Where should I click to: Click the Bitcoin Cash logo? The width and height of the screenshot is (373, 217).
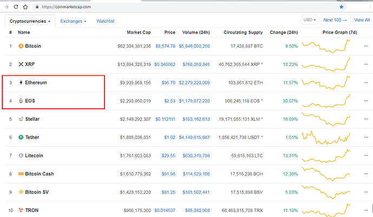coord(21,174)
